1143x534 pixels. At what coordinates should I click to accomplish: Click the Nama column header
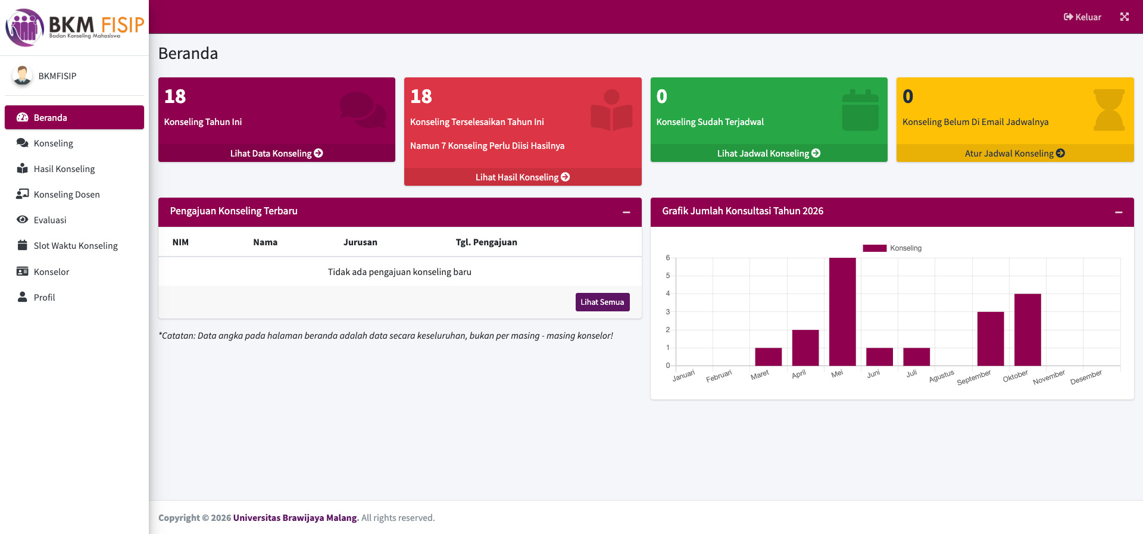265,242
